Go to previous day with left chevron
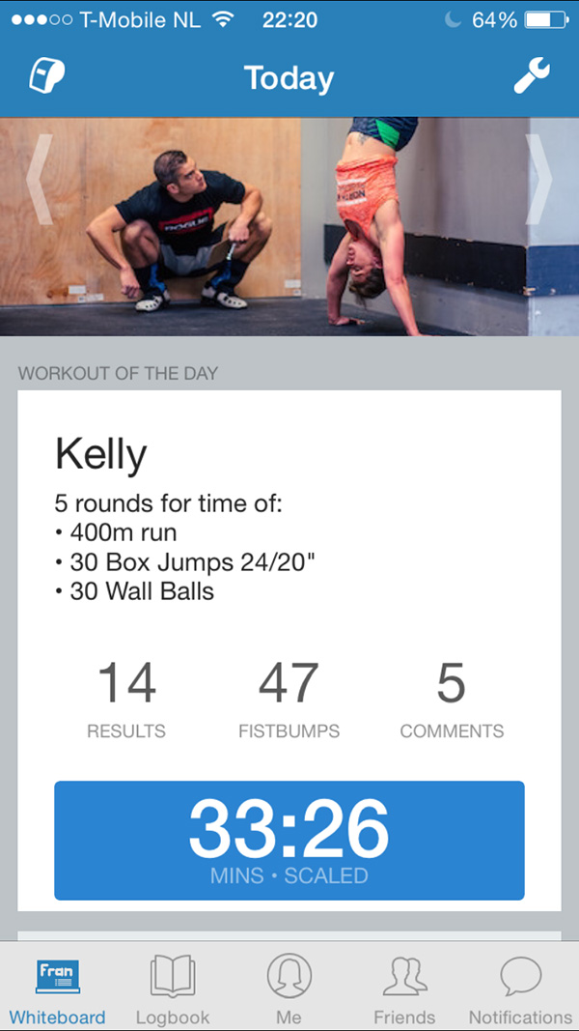579x1031 pixels. click(x=39, y=180)
